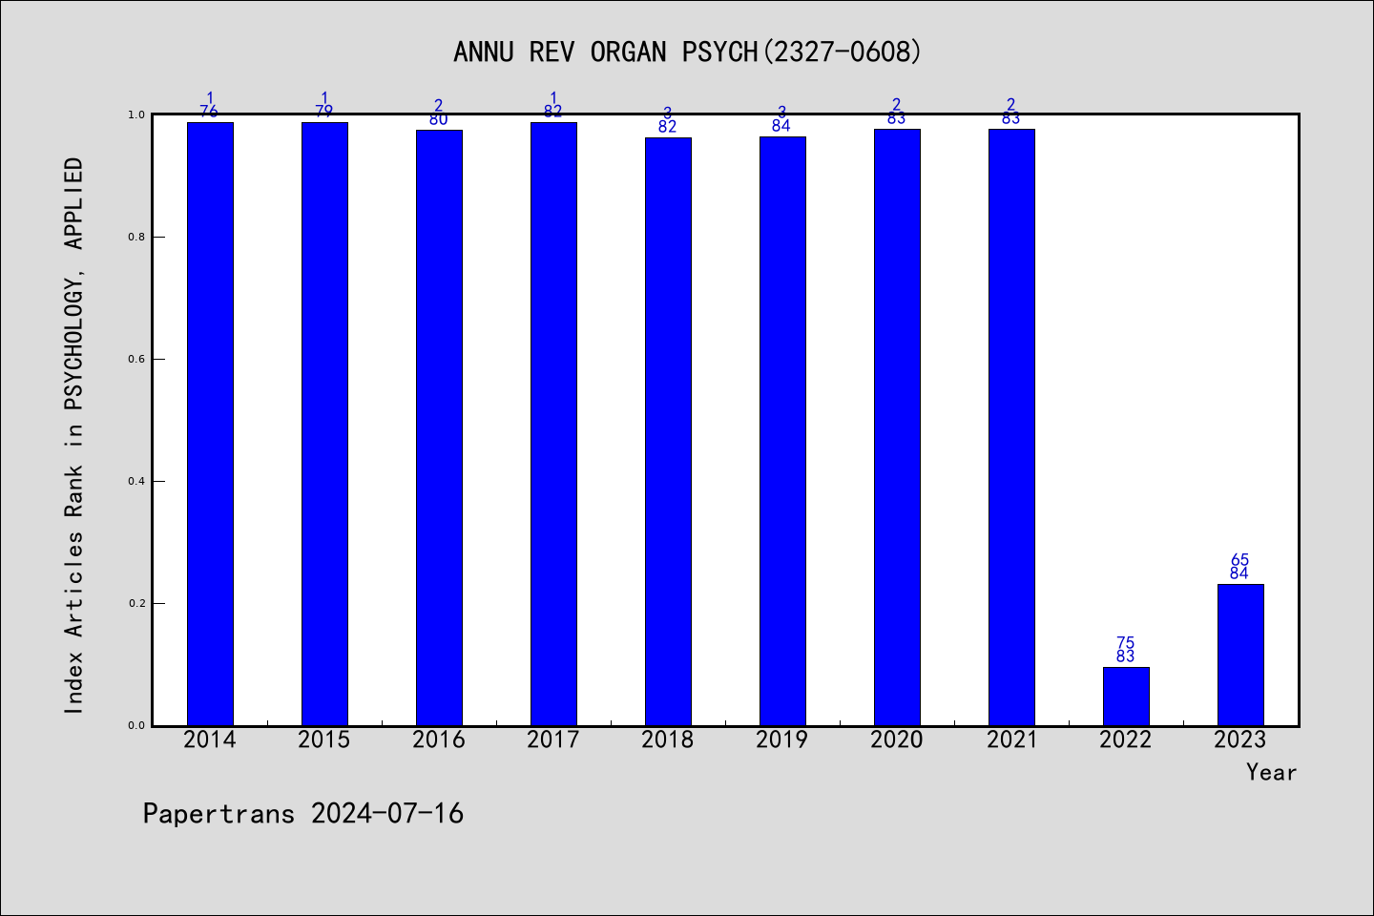Select the 2018 bar
Screen dimensions: 1374x916
[x=668, y=431]
